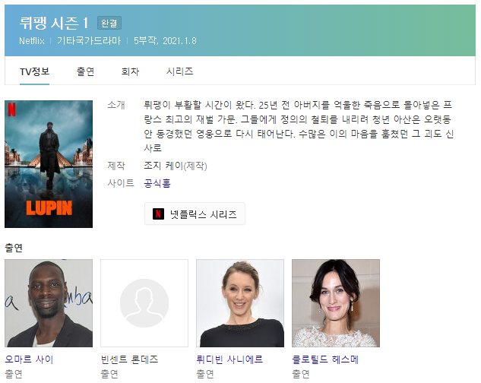Open the 시리즈 tab
The image size is (481, 383).
point(179,71)
